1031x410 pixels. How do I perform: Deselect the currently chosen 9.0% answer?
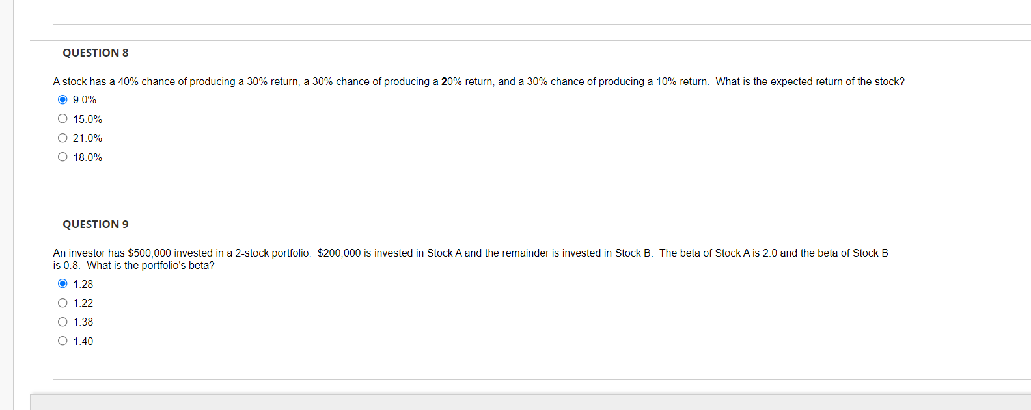click(62, 99)
